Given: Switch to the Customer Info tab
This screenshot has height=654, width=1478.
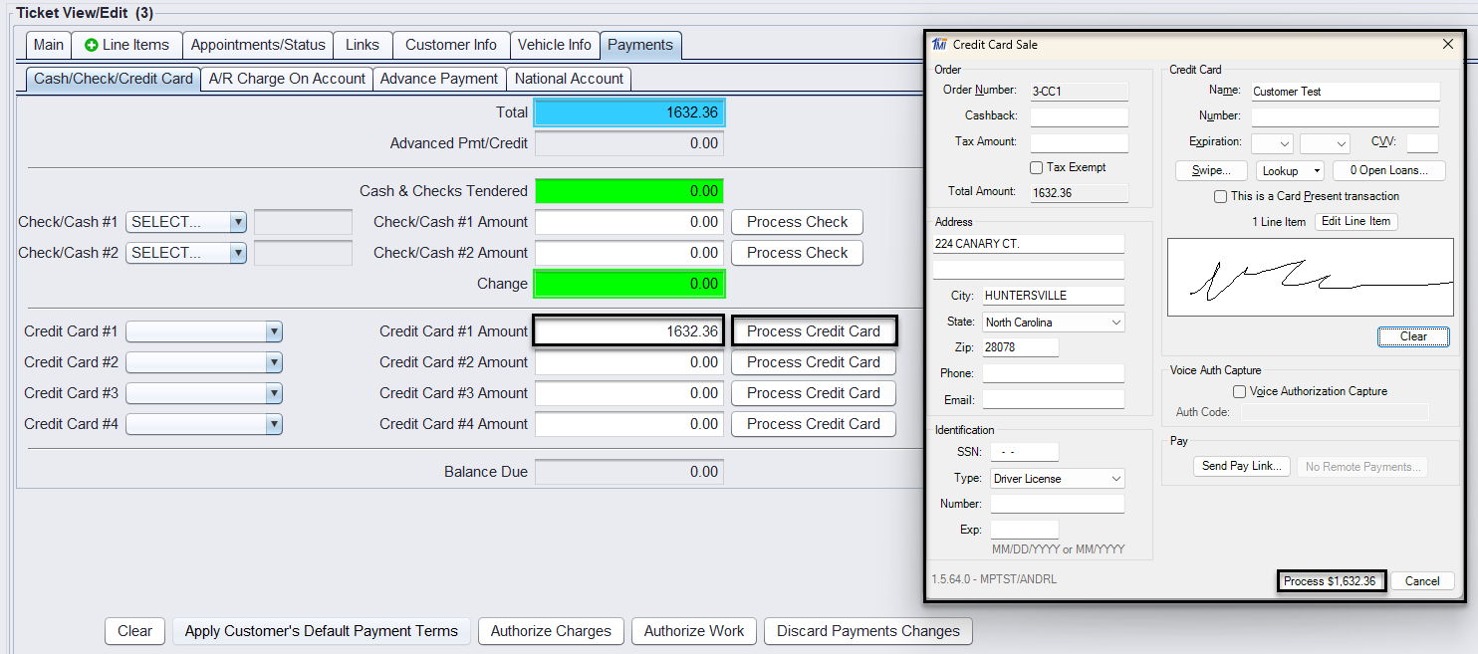Looking at the screenshot, I should pyautogui.click(x=450, y=45).
